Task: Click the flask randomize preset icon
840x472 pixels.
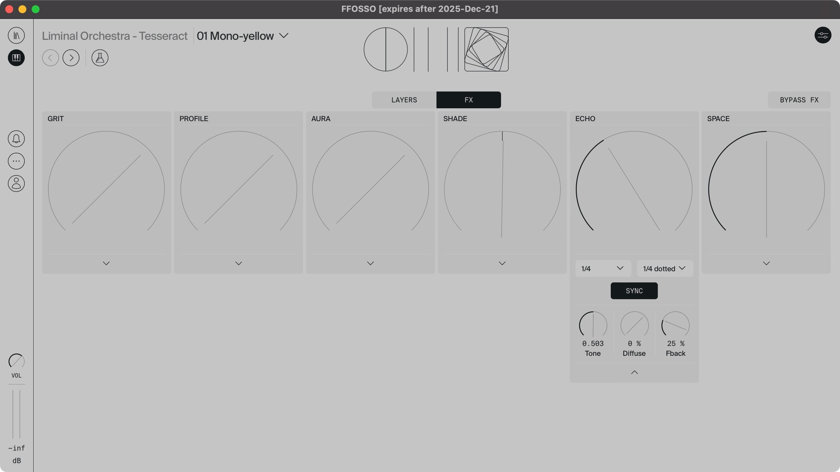Action: [x=99, y=58]
